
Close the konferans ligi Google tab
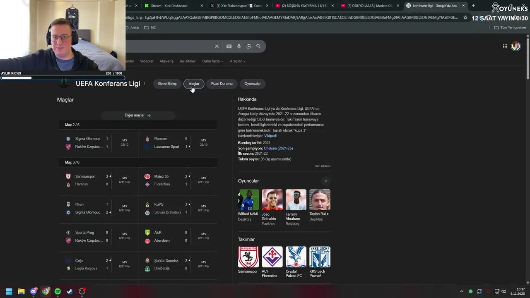point(463,6)
